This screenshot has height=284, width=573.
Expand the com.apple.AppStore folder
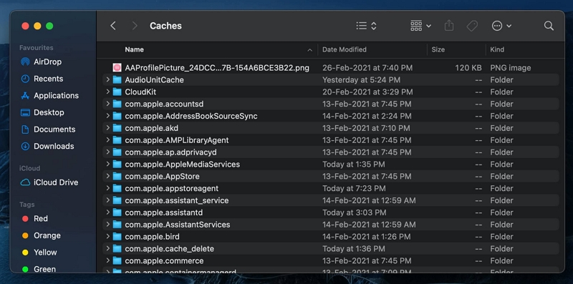[108, 176]
